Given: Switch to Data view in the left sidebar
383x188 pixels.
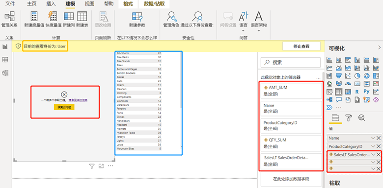Looking at the screenshot, I should (x=5, y=60).
